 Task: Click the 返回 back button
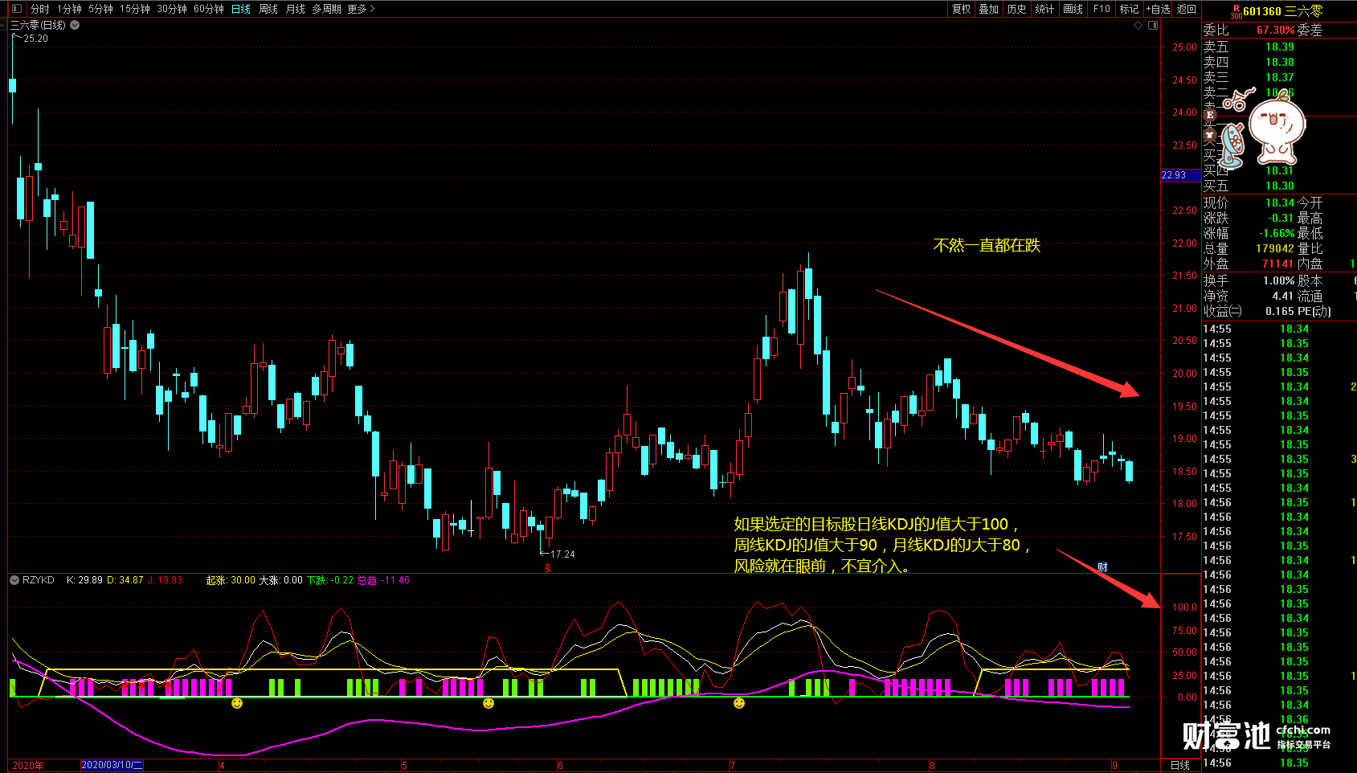pyautogui.click(x=1187, y=9)
